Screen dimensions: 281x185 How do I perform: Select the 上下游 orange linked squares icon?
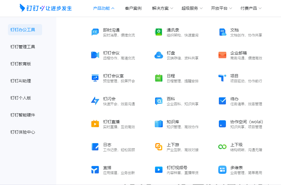[x=158, y=147]
